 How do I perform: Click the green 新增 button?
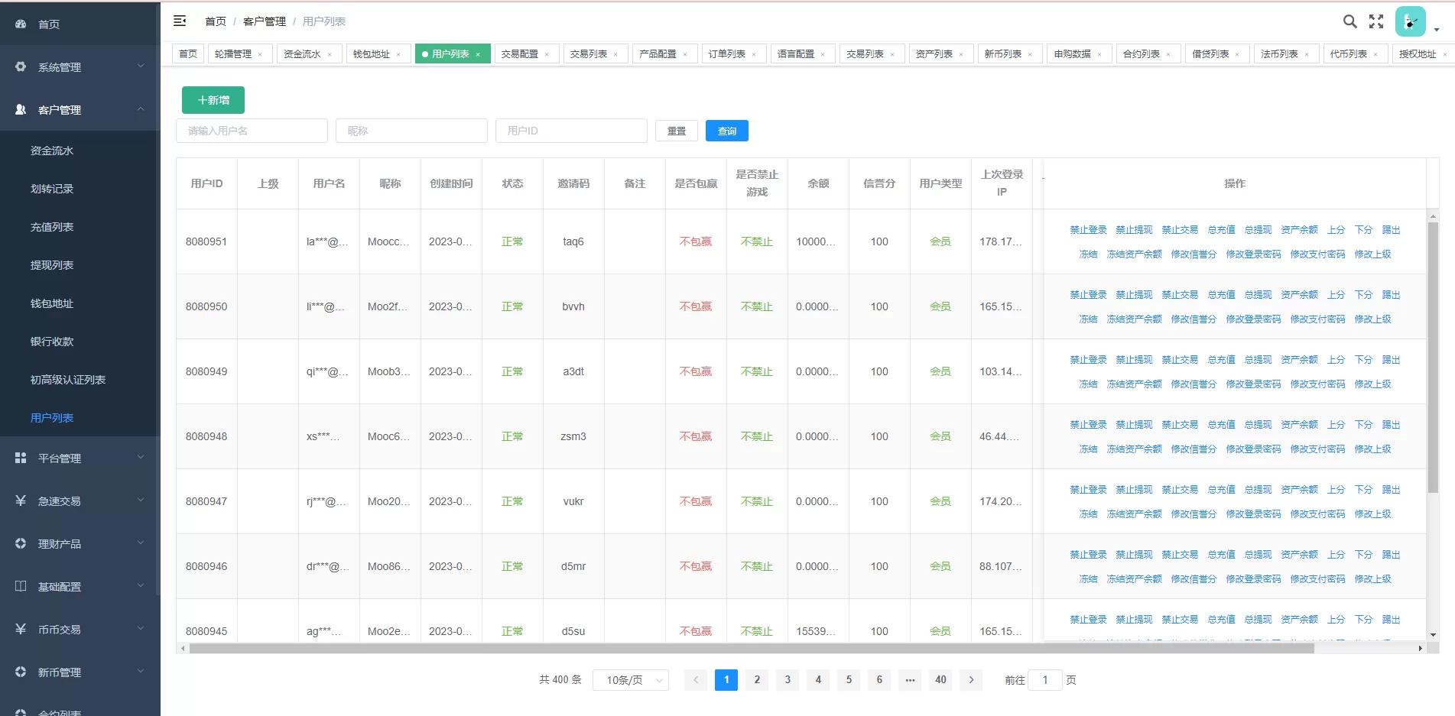[213, 100]
